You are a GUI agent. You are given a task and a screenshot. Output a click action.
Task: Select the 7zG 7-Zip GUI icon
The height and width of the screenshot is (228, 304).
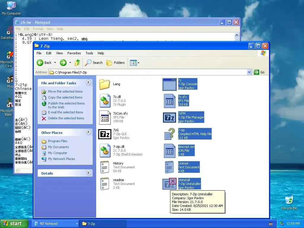(x=105, y=134)
